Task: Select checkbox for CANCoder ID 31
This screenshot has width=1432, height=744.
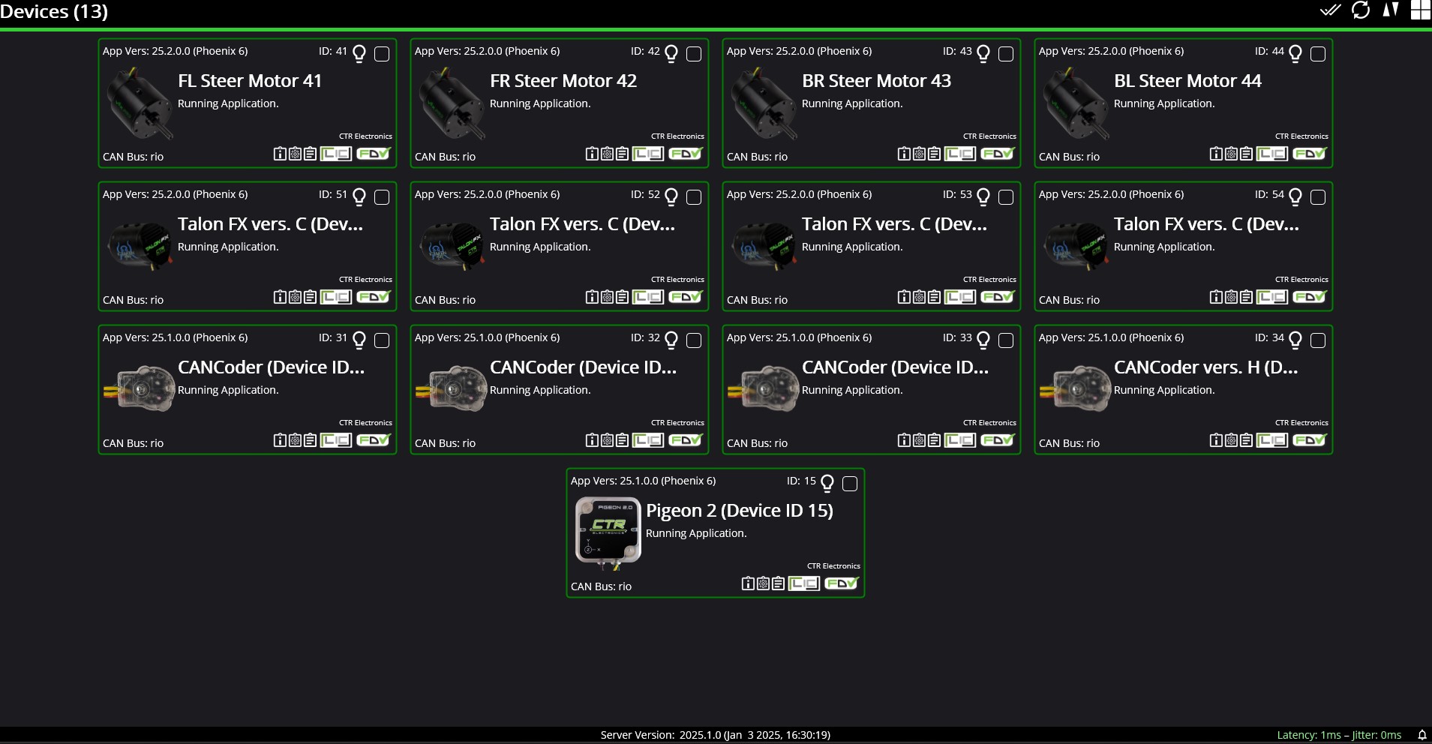Action: point(382,340)
